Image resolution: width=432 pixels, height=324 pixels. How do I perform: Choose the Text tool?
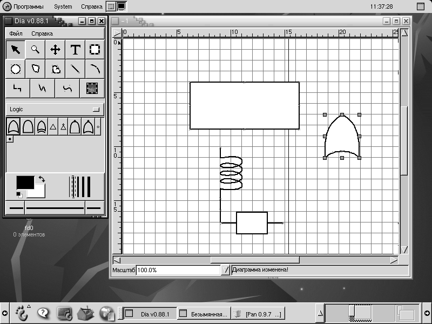[75, 50]
